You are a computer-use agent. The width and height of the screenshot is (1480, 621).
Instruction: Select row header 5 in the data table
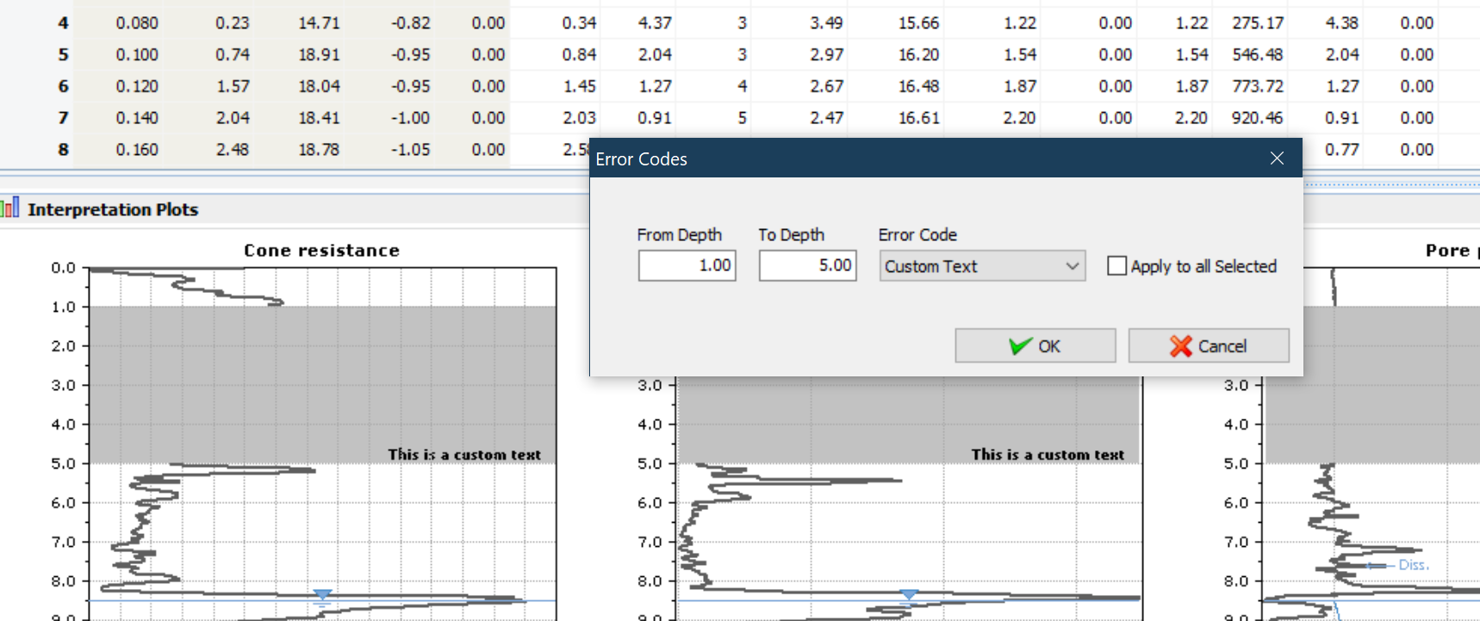coord(63,55)
